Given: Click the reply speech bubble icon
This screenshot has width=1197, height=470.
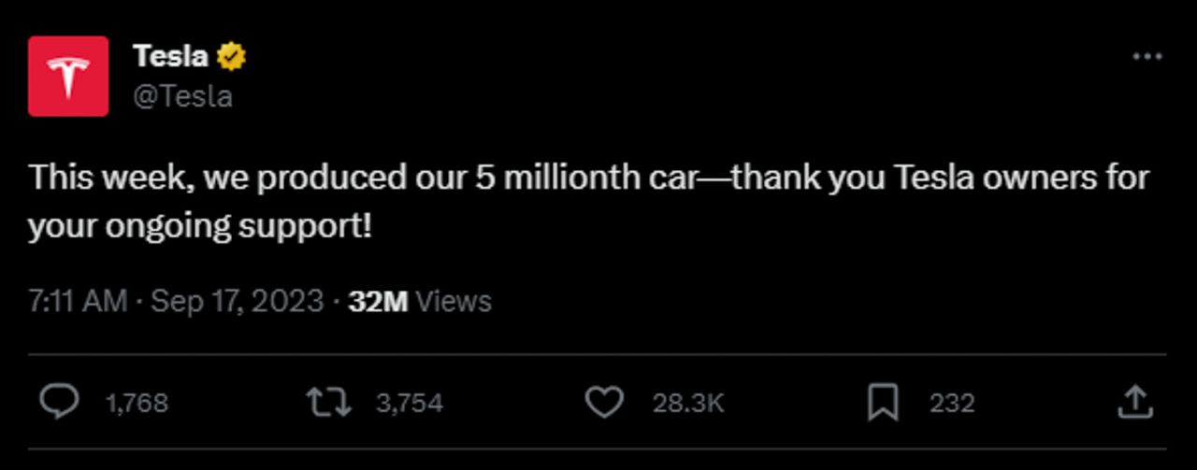Looking at the screenshot, I should coord(61,403).
